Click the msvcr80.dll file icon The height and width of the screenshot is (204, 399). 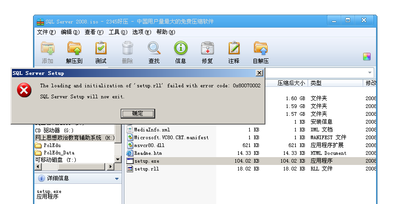click(130, 145)
